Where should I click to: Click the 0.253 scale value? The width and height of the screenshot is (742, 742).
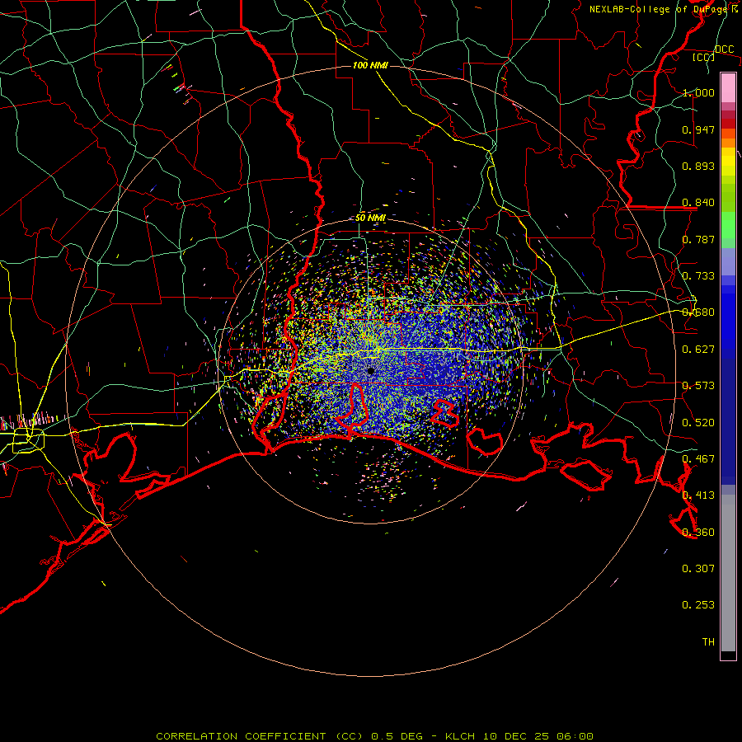698,605
